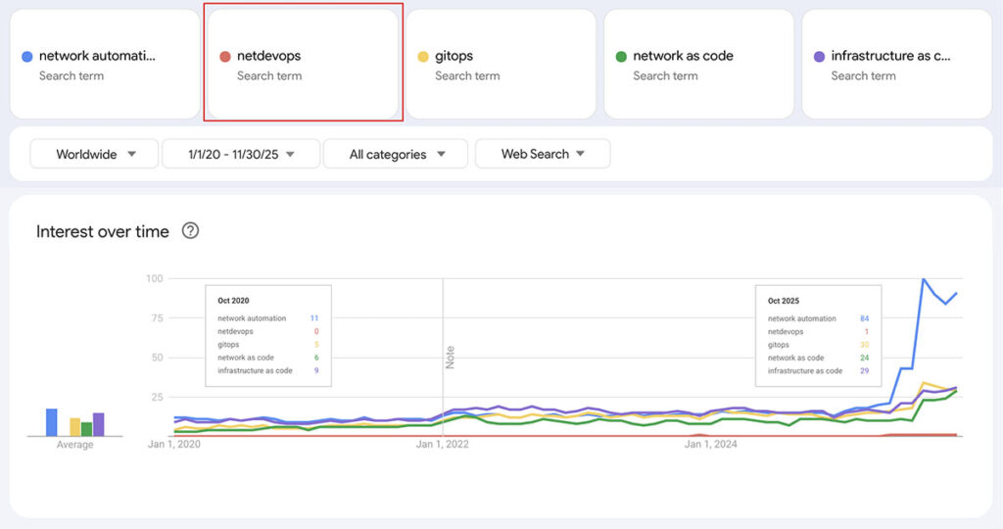
Task: Click value 84 in Oct 2025 tooltip
Action: pyautogui.click(x=864, y=318)
